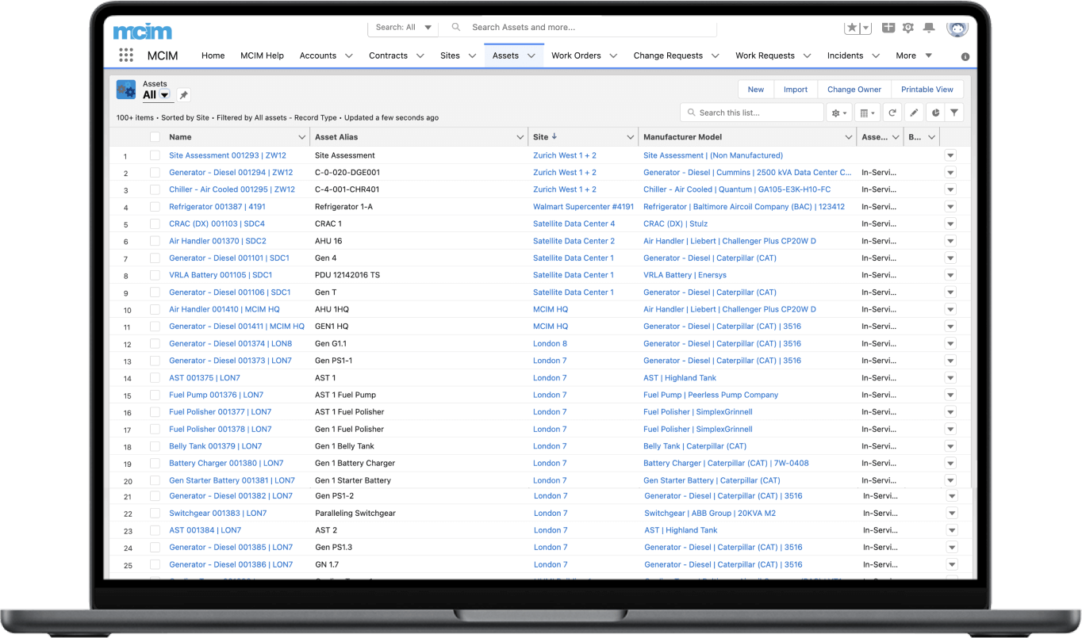Open the display-as table selector

point(868,113)
